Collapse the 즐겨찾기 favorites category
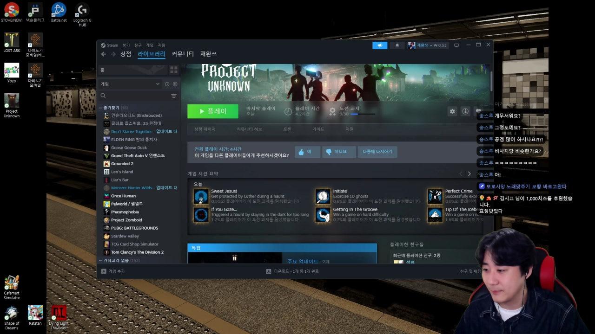Image resolution: width=595 pixels, height=334 pixels. 100,108
